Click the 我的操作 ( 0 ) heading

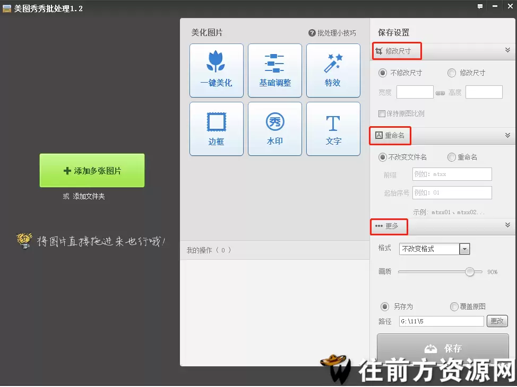pyautogui.click(x=209, y=250)
